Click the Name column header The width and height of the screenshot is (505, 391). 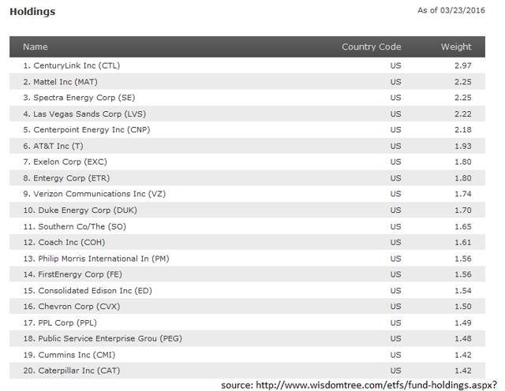pyautogui.click(x=36, y=47)
